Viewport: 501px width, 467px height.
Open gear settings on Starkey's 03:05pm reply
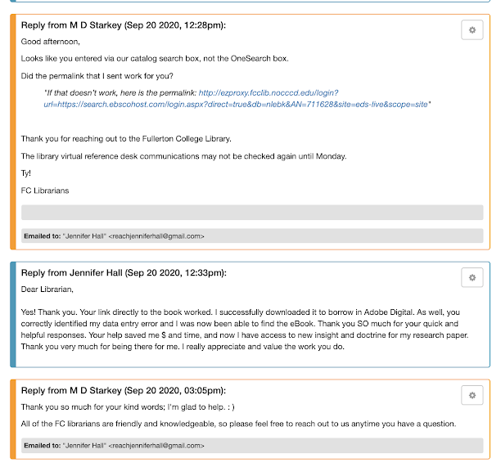click(x=472, y=395)
